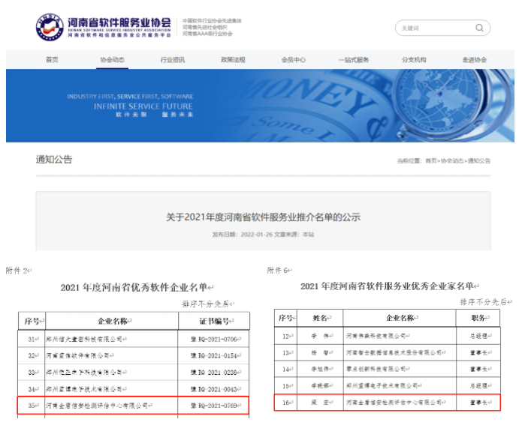Click certificate number 豫RQ-2021-0769

214,406
